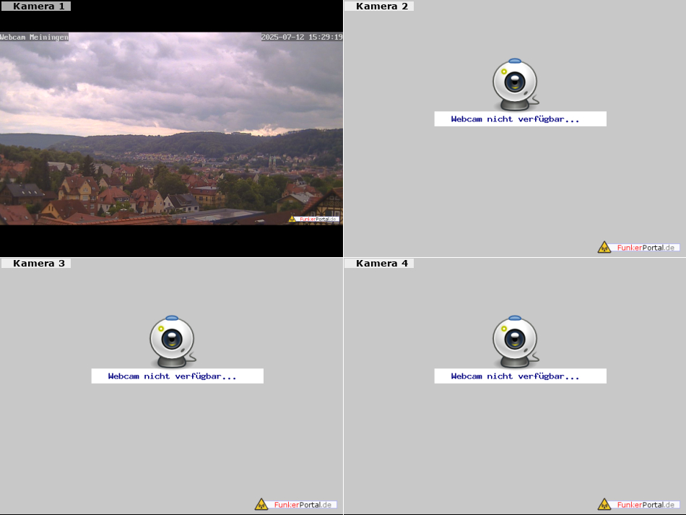The width and height of the screenshot is (686, 515).
Task: Open FunkerPortal.de logo in Kamera 2 panel
Action: click(x=638, y=247)
